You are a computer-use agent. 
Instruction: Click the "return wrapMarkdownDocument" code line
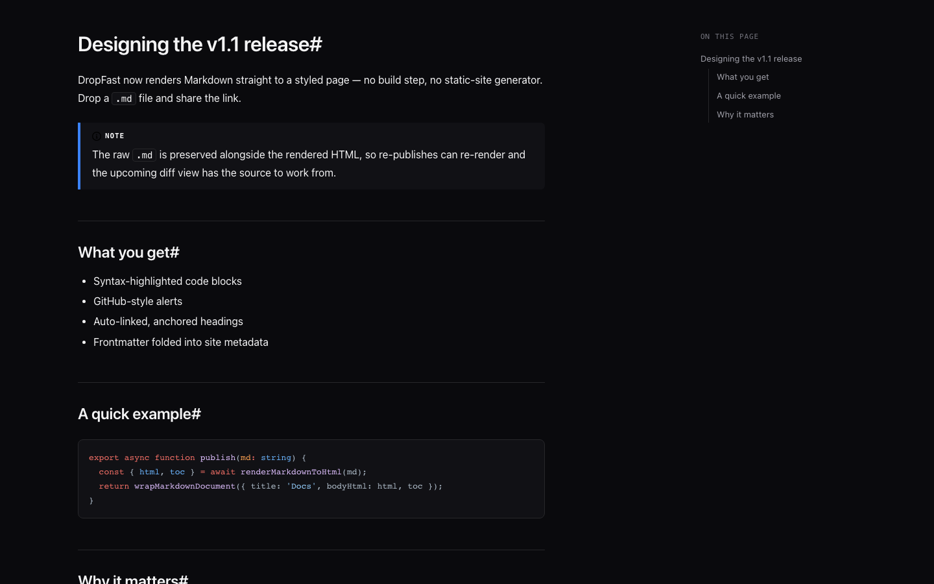(x=270, y=486)
